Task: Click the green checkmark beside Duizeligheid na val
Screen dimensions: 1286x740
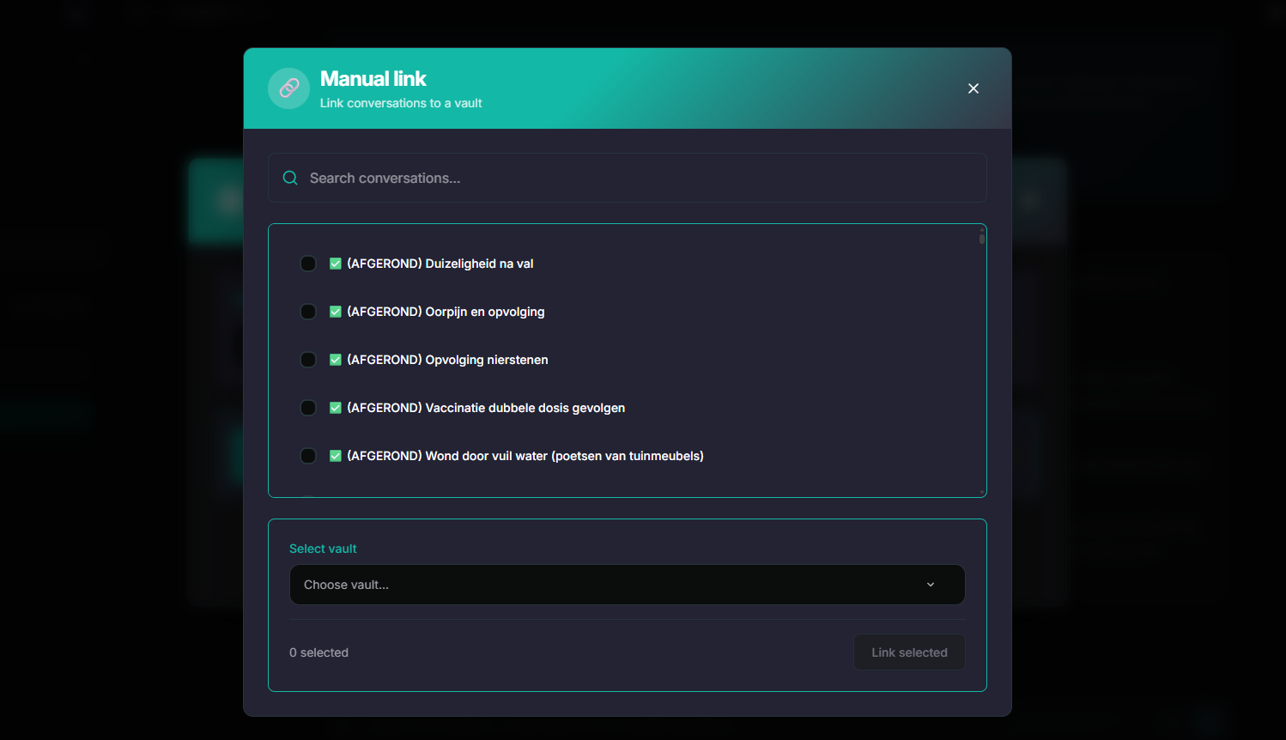Action: click(x=336, y=264)
